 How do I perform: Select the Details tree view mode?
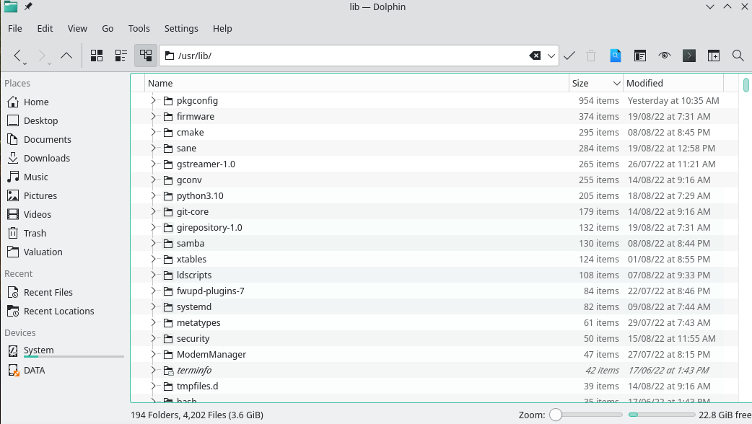(x=145, y=56)
